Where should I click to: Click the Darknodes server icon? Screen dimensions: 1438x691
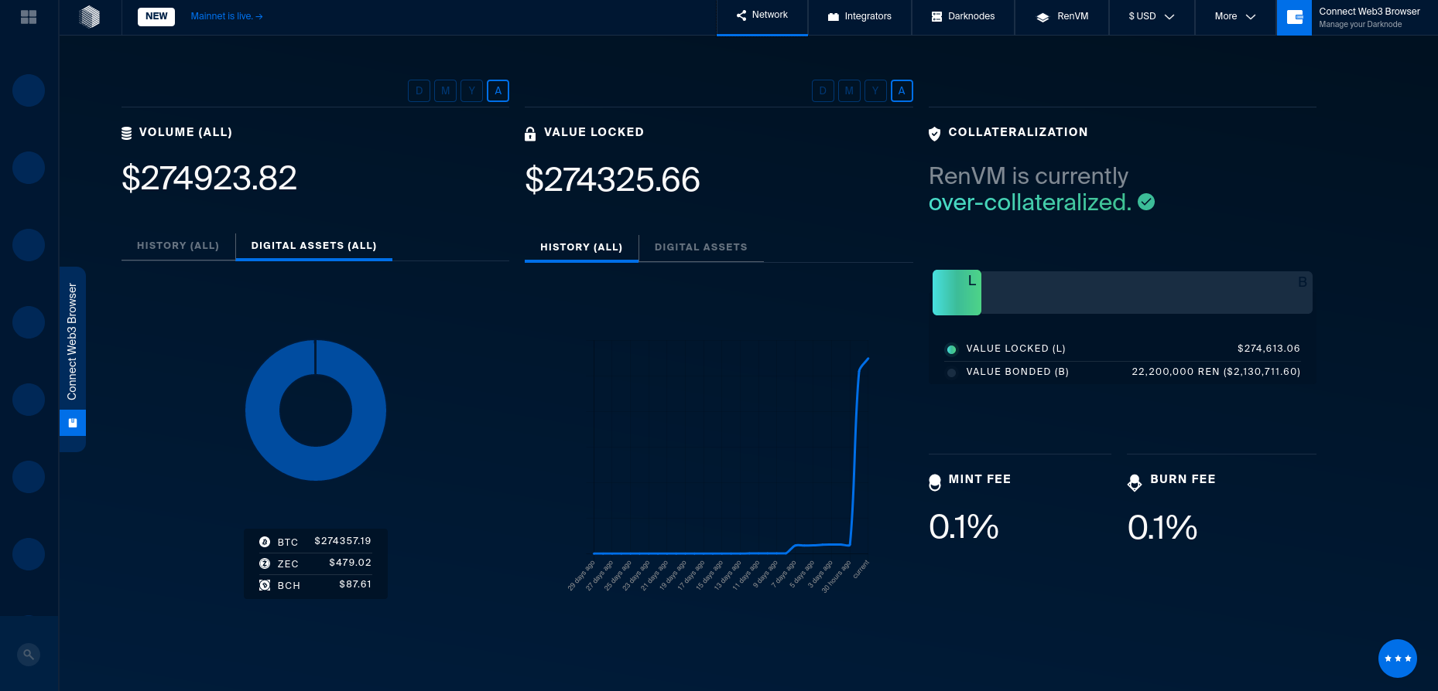click(x=936, y=16)
